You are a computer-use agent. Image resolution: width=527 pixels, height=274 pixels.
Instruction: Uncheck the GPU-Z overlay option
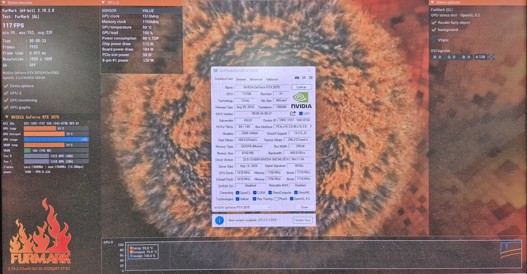[6, 93]
